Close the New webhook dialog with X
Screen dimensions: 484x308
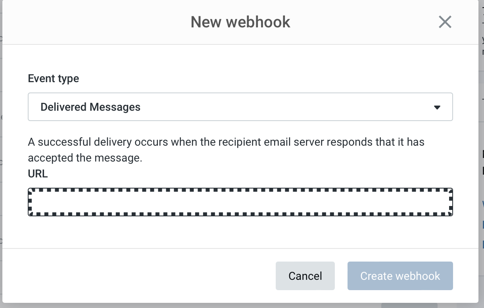(445, 22)
